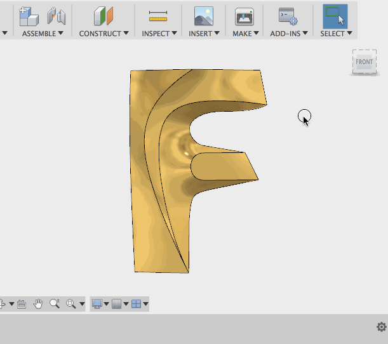
Task: Open the Scripts and Add-Ins icon
Action: coord(288,15)
